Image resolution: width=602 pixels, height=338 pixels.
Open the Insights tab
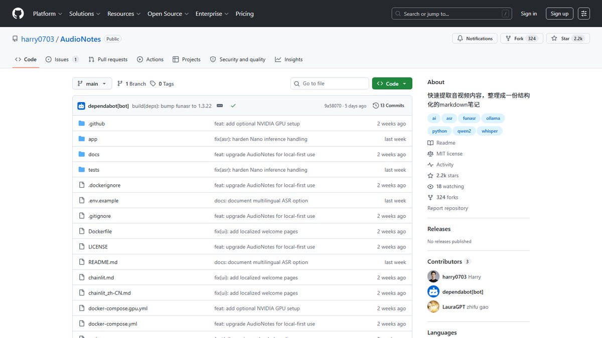click(x=289, y=59)
